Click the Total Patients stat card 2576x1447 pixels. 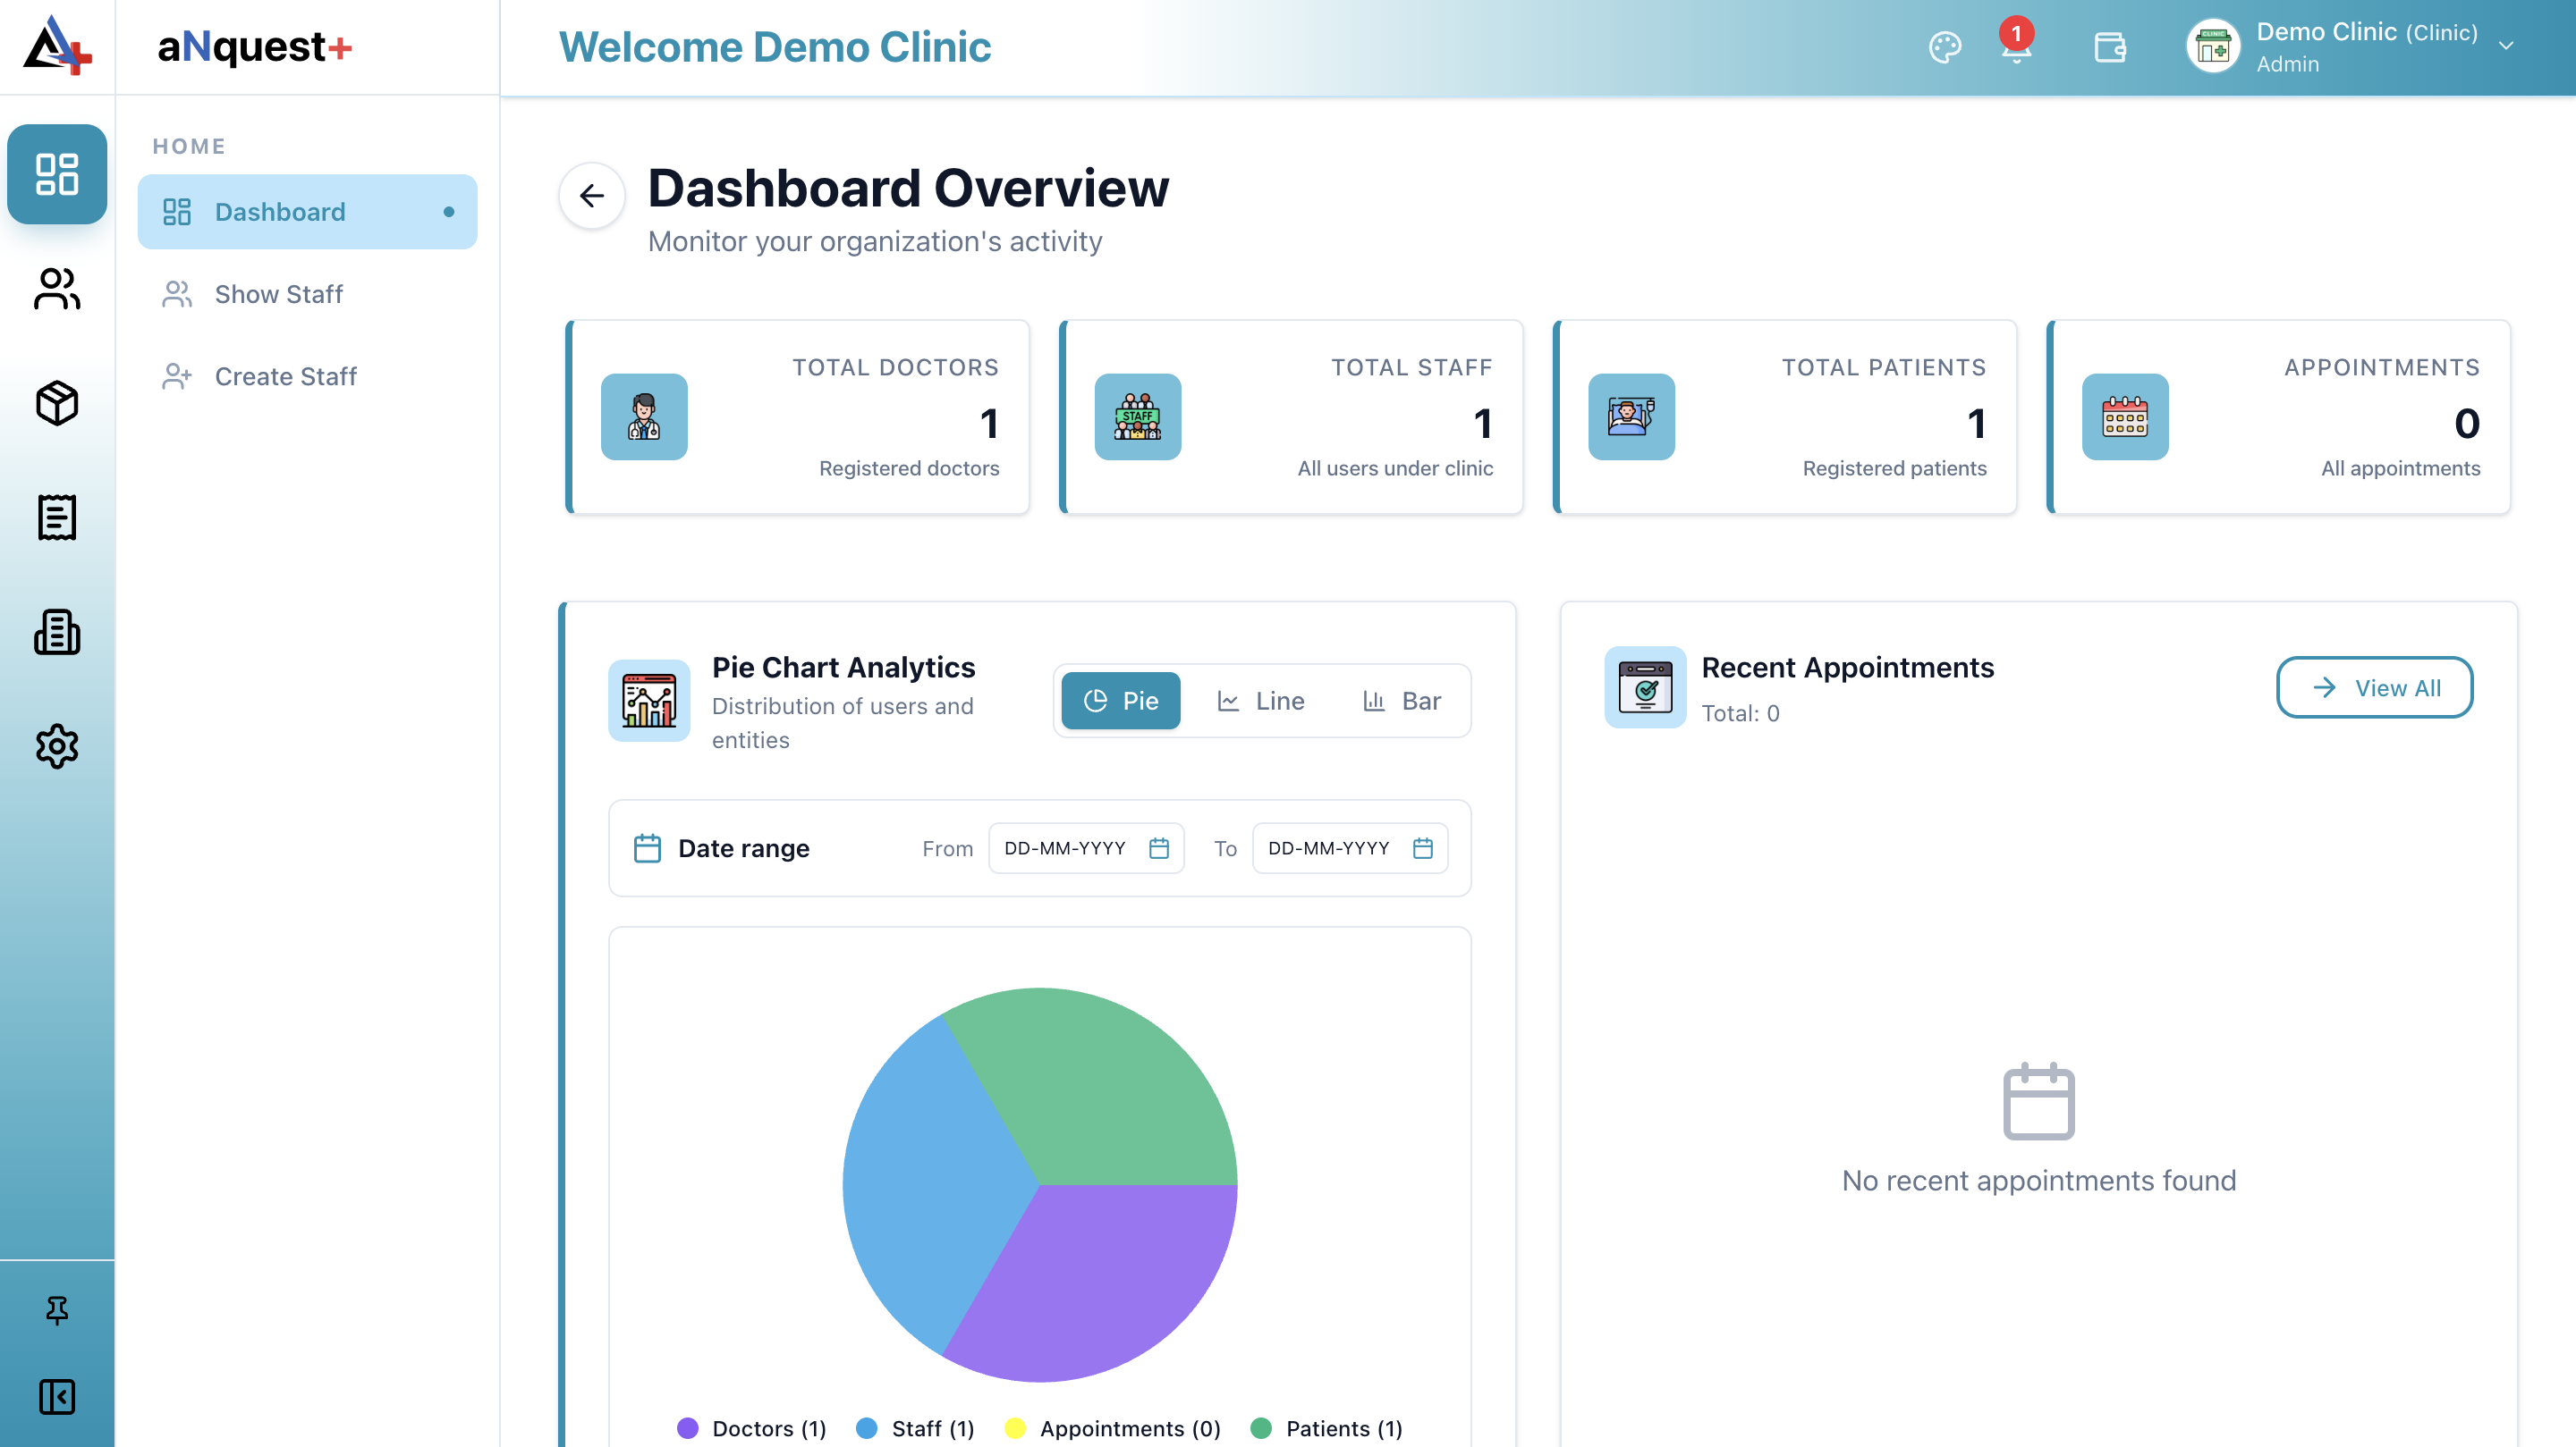(x=1784, y=416)
